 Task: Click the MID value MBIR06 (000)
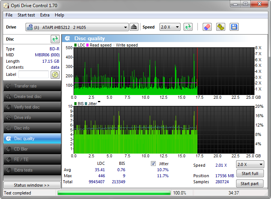[47, 55]
